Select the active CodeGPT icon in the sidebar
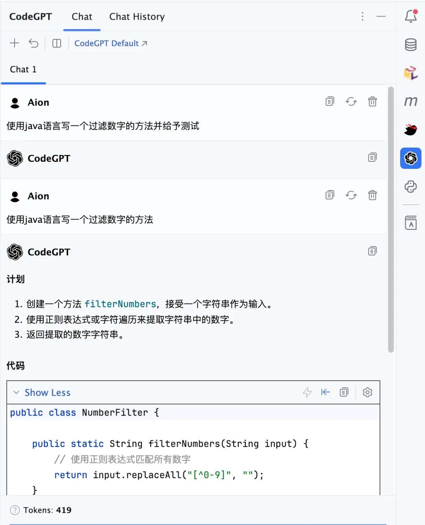The image size is (425, 525). point(410,158)
